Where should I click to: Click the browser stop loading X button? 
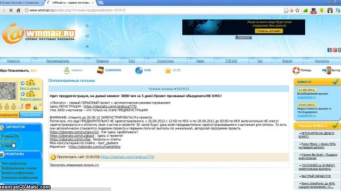pos(11,10)
